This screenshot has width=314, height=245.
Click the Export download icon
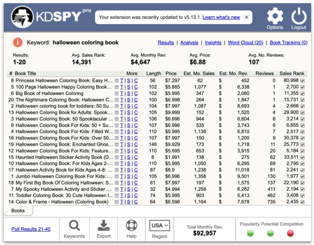click(103, 226)
